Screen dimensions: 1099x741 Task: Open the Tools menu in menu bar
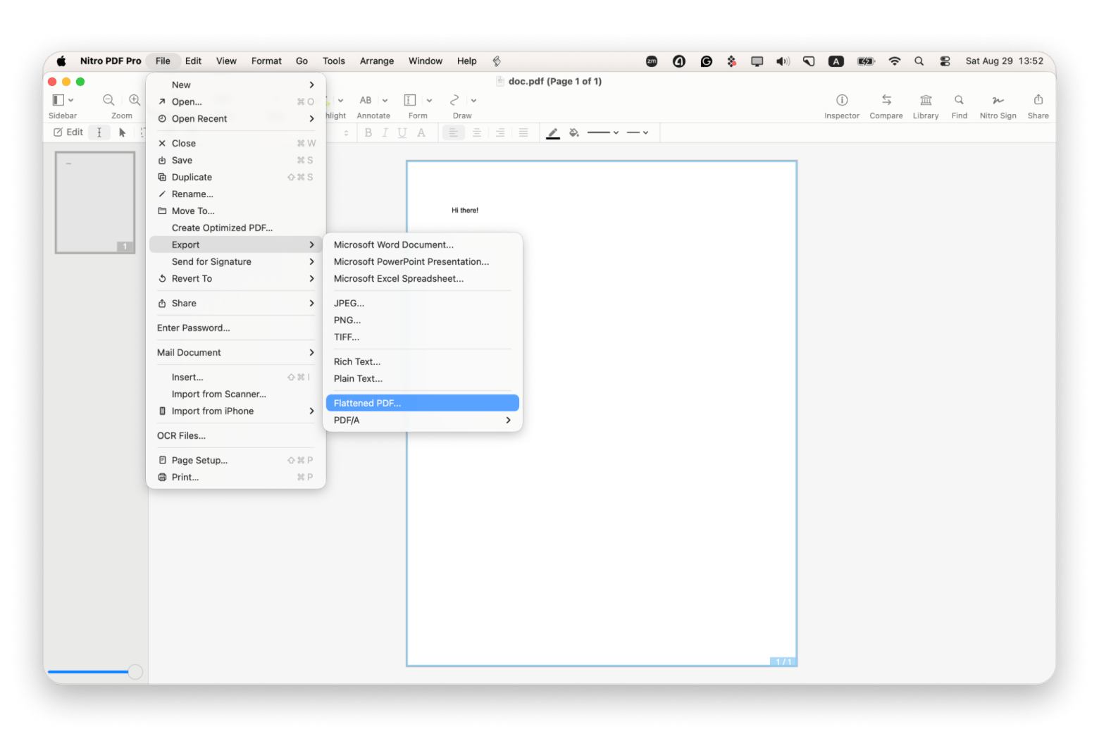click(x=334, y=61)
